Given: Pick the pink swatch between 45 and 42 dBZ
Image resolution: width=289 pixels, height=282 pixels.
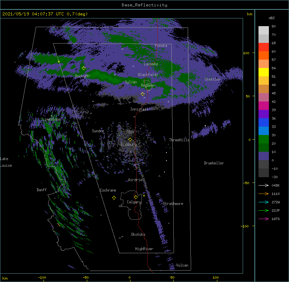Looking at the screenshot, I should [264, 97].
